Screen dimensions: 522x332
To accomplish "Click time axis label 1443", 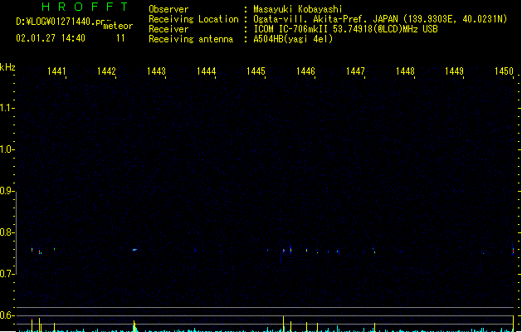I will click(x=156, y=71).
